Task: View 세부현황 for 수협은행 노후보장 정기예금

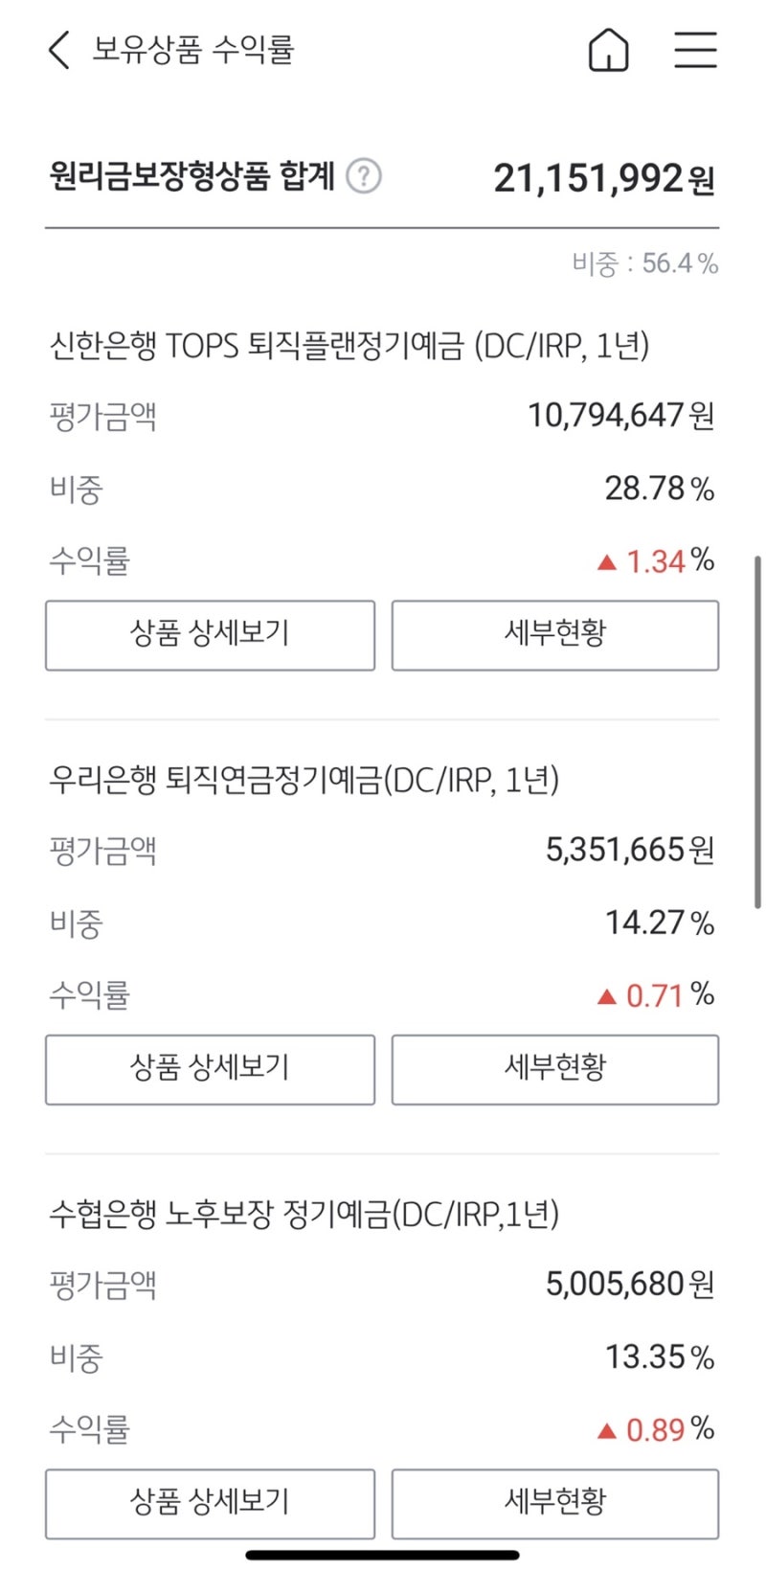Action: coord(555,1504)
